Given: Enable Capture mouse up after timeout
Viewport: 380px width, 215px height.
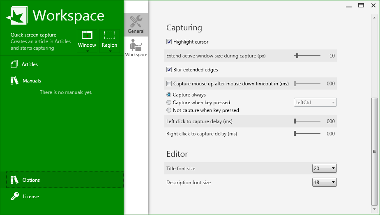Looking at the screenshot, I should (169, 84).
